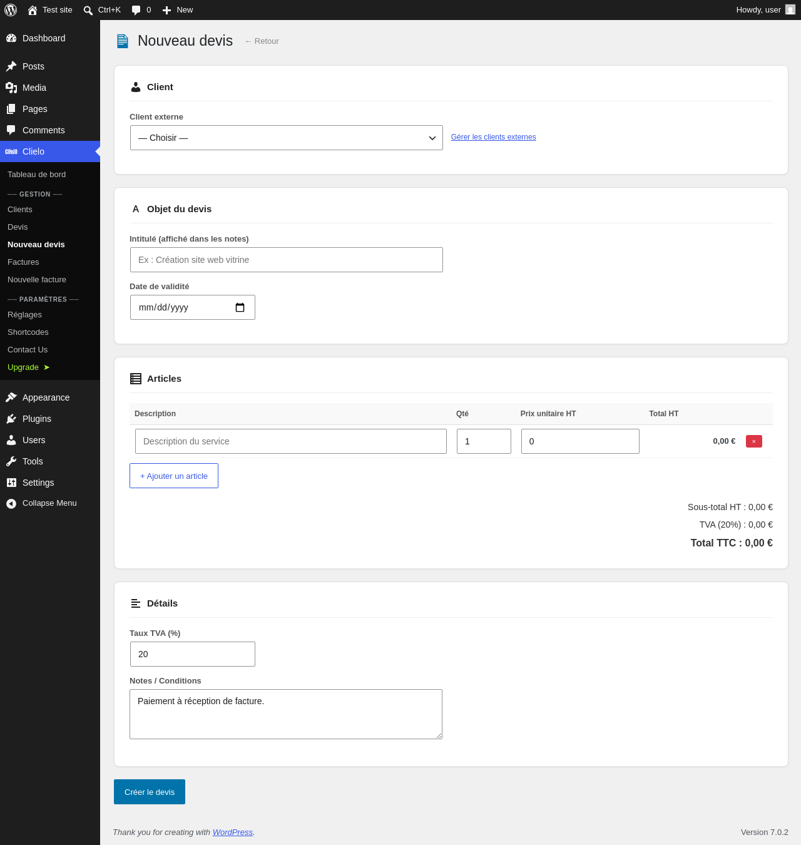The height and width of the screenshot is (845, 801).
Task: Open the Howdy, user account menu
Action: [765, 10]
